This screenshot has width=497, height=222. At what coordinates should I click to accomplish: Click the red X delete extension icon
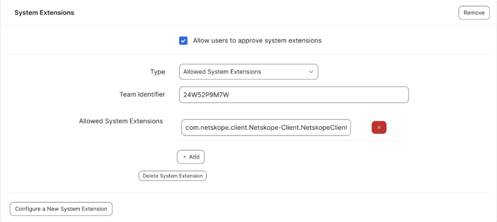[379, 127]
